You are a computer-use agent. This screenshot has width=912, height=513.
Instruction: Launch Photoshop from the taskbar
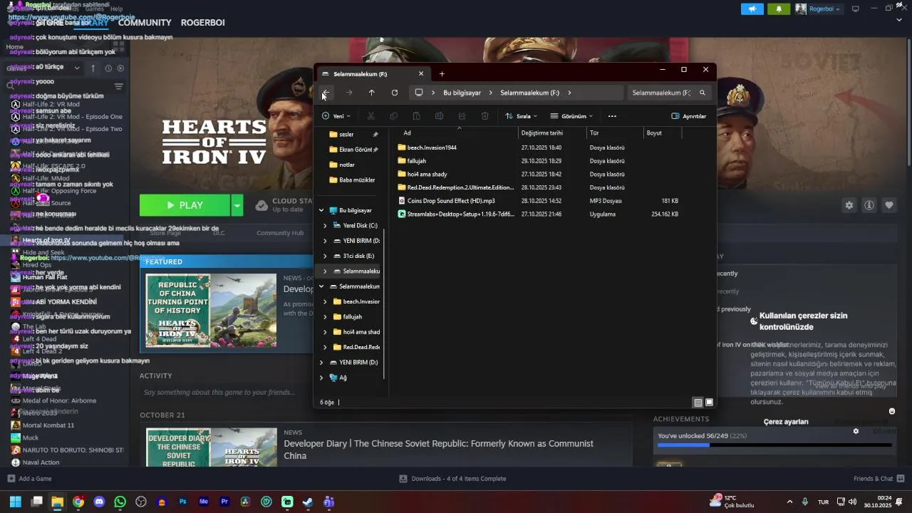point(182,502)
